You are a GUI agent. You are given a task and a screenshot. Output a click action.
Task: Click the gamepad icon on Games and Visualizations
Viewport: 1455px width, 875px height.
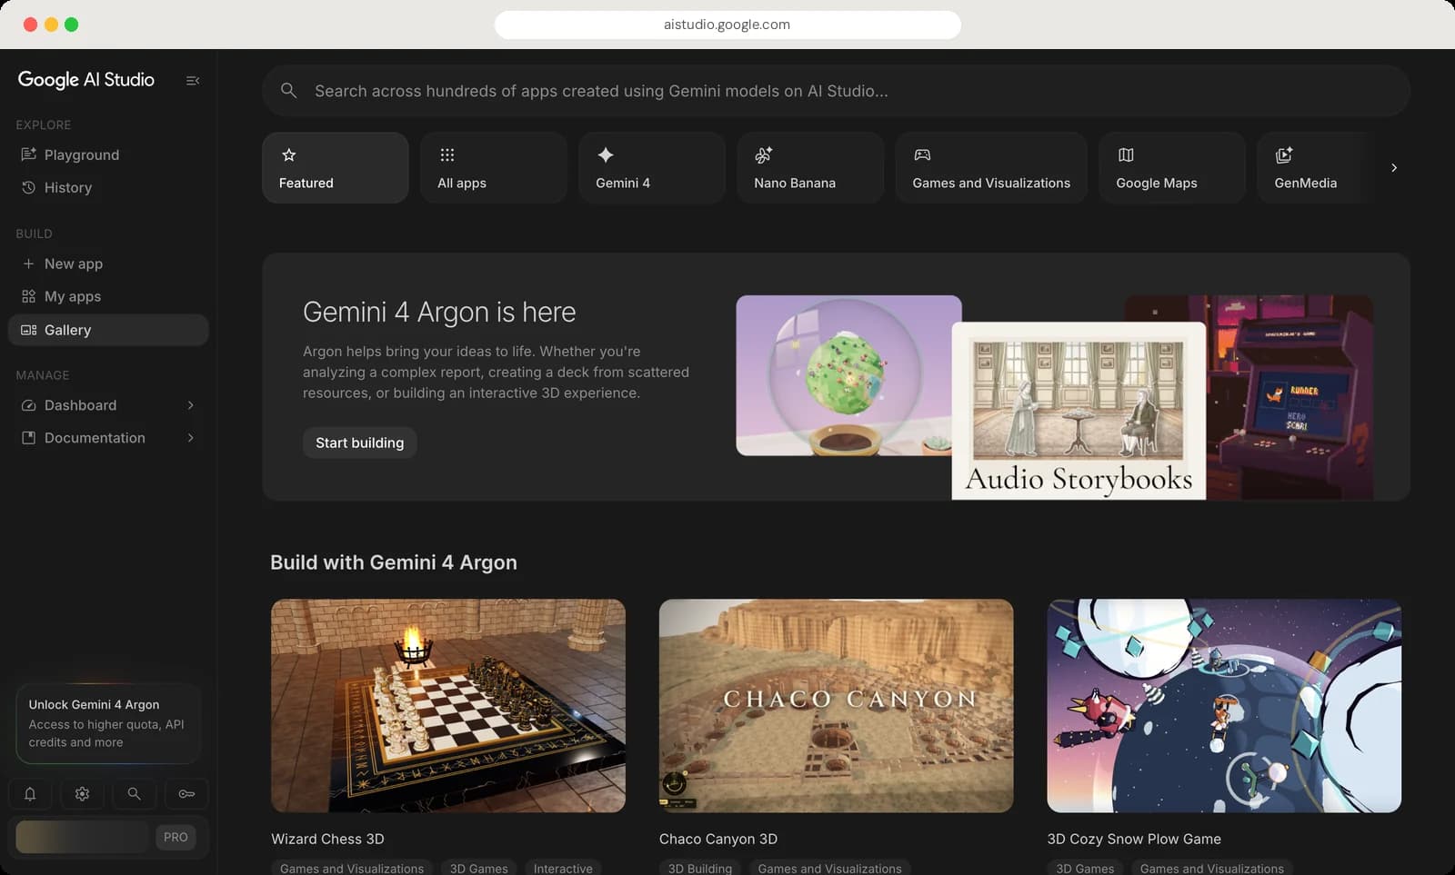(922, 155)
